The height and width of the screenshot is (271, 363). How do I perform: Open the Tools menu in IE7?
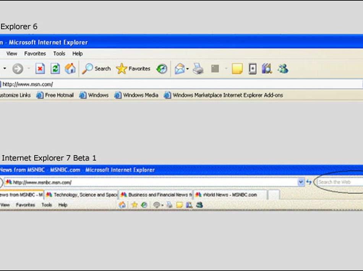point(47,205)
